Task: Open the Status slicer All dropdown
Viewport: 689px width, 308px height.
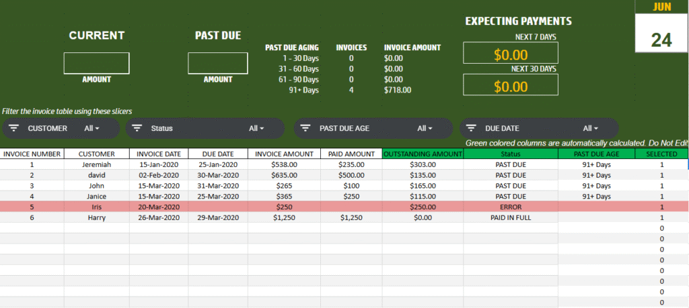Action: point(256,128)
